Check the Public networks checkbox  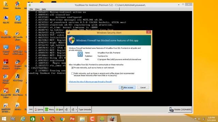(x=73, y=74)
